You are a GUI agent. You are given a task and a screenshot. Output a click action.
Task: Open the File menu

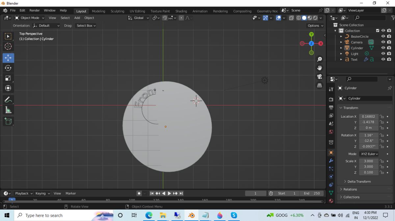(13, 10)
